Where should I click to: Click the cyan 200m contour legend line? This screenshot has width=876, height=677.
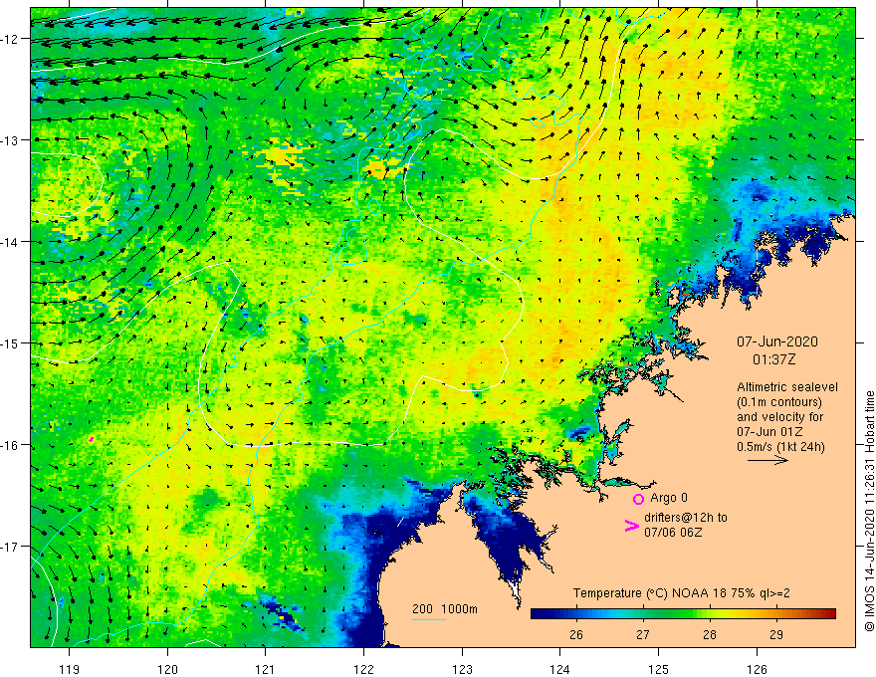[x=428, y=619]
